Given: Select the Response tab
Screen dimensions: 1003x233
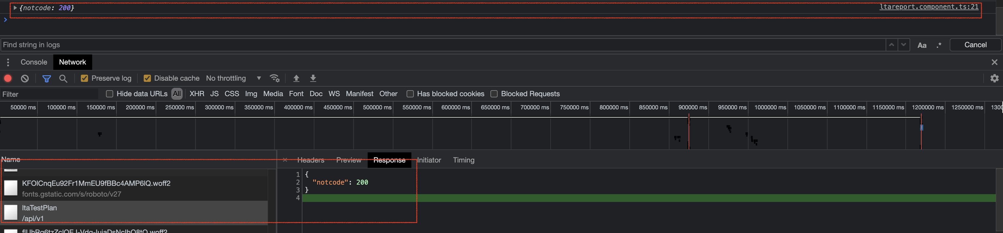Looking at the screenshot, I should coord(389,160).
